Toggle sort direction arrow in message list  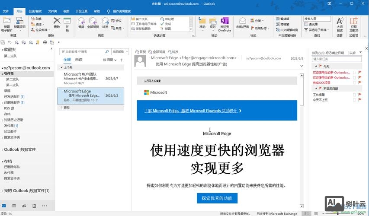coord(122,60)
